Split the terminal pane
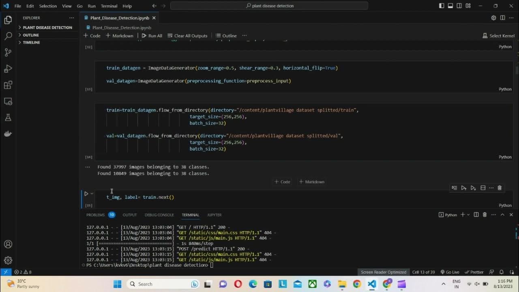The width and height of the screenshot is (519, 292). point(476,215)
